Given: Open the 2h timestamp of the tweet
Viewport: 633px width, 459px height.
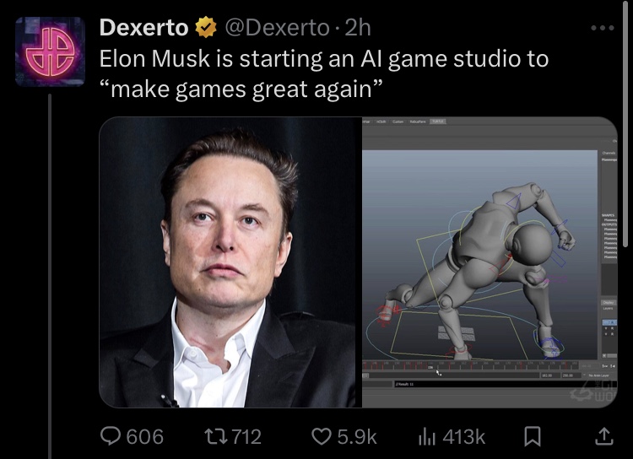Looking at the screenshot, I should 358,28.
